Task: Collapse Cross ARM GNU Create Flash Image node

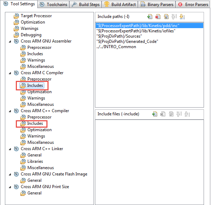Action: click(x=10, y=174)
